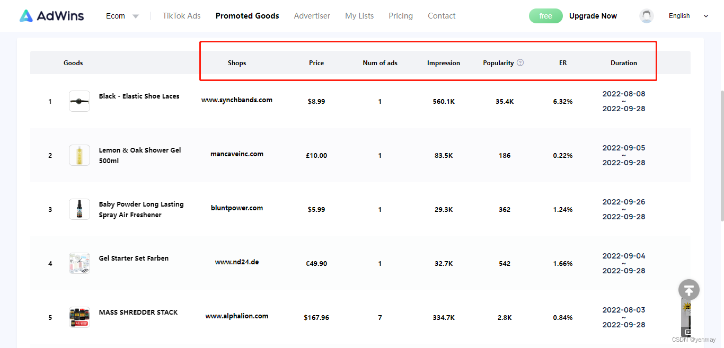This screenshot has width=724, height=348.
Task: Open the Contact page
Action: click(442, 16)
